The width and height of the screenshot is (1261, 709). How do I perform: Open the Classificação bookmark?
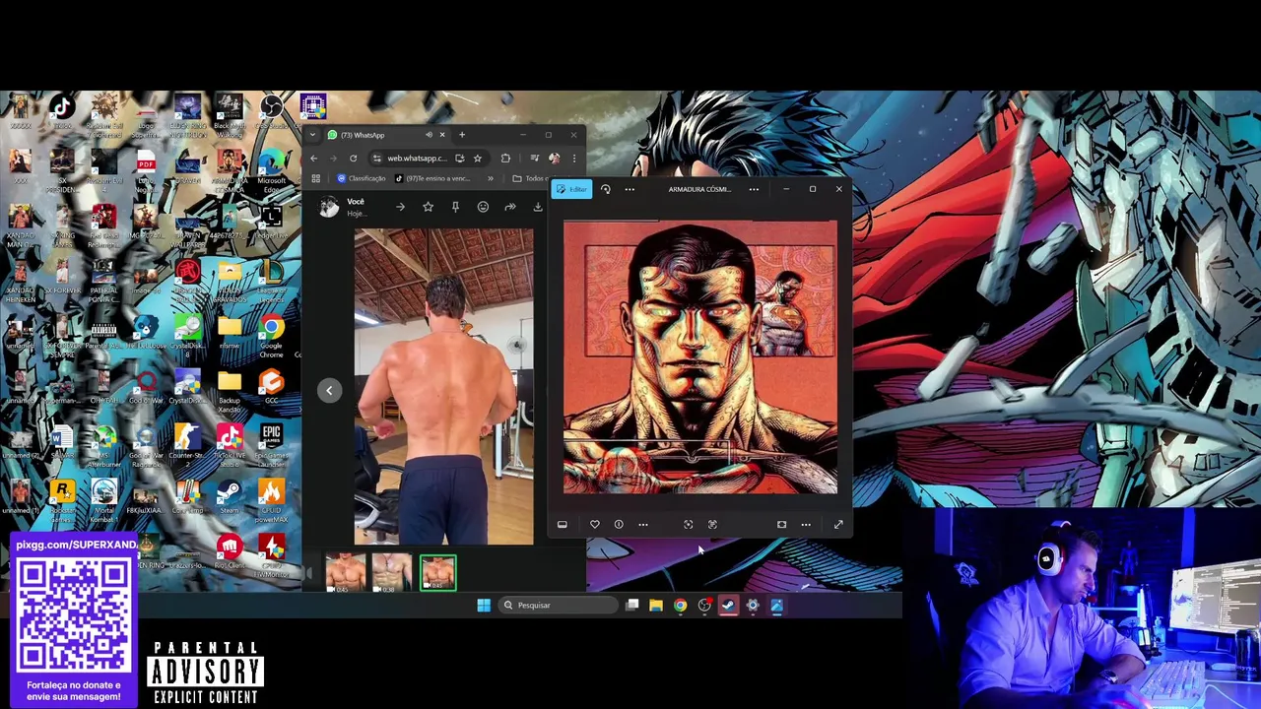tap(362, 178)
